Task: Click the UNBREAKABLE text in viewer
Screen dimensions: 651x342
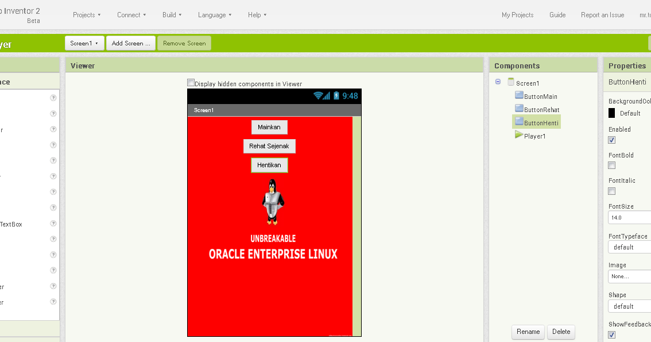Action: tap(273, 239)
